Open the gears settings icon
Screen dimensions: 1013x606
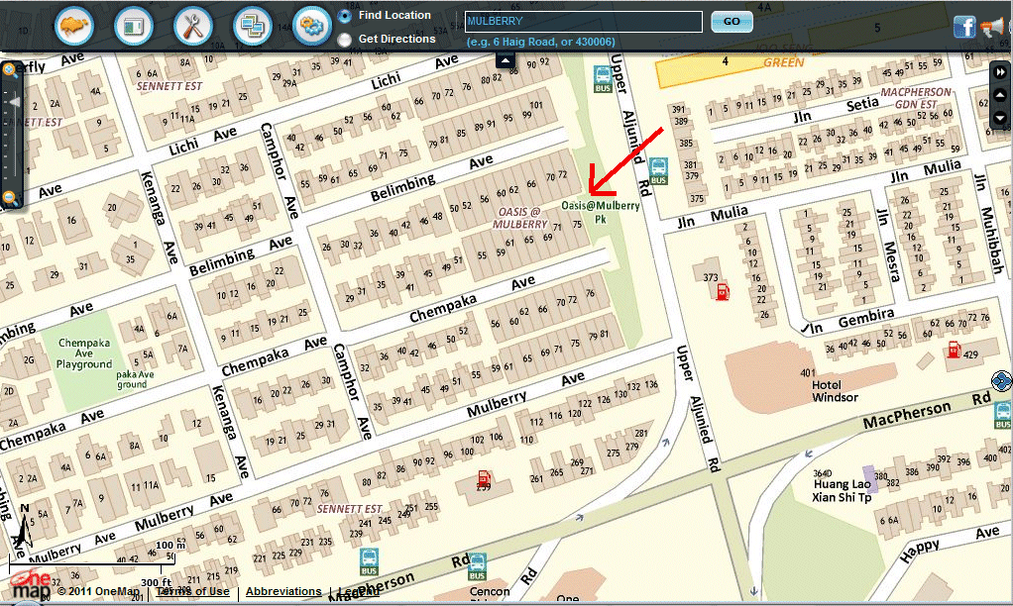coord(311,26)
